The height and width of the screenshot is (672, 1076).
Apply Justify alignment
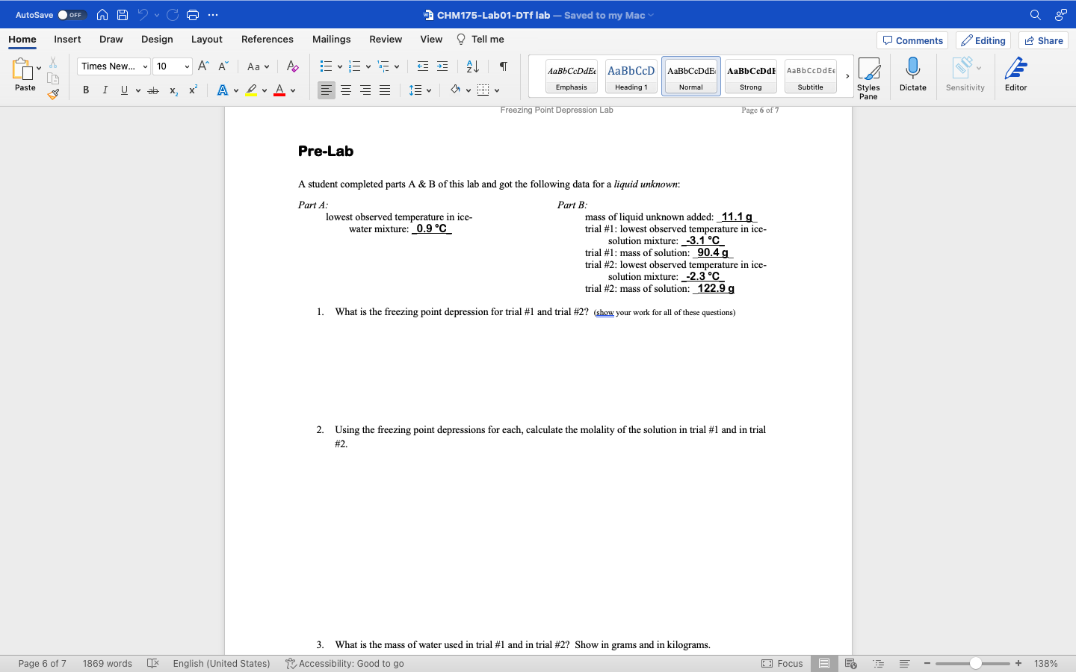coord(385,90)
